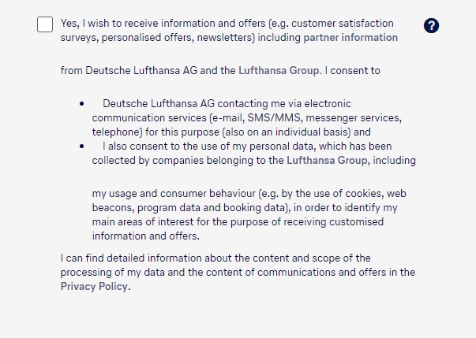The image size is (476, 338).
Task: Click the 'my usage and consumer behaviour' line
Action: coord(249,194)
